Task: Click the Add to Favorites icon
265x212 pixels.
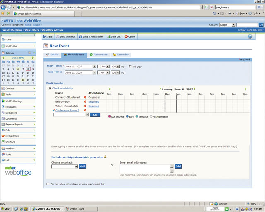Action: 8,14
